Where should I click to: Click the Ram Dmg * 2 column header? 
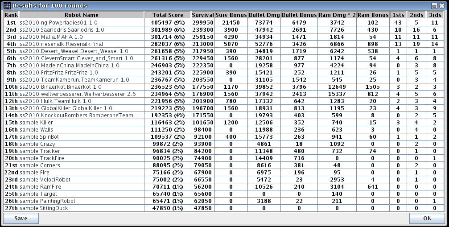point(337,15)
